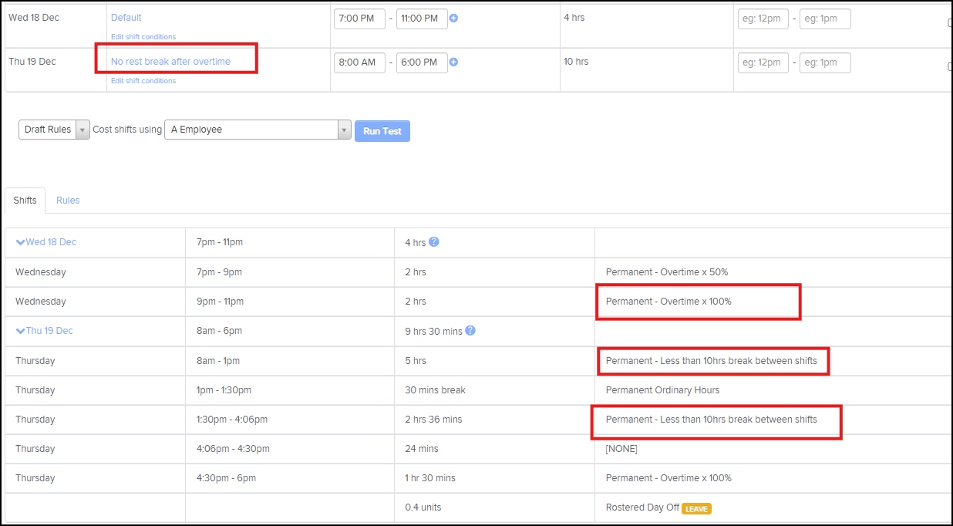Edit shift conditions for Wed 18 Dec
The height and width of the screenshot is (526, 953).
point(143,37)
